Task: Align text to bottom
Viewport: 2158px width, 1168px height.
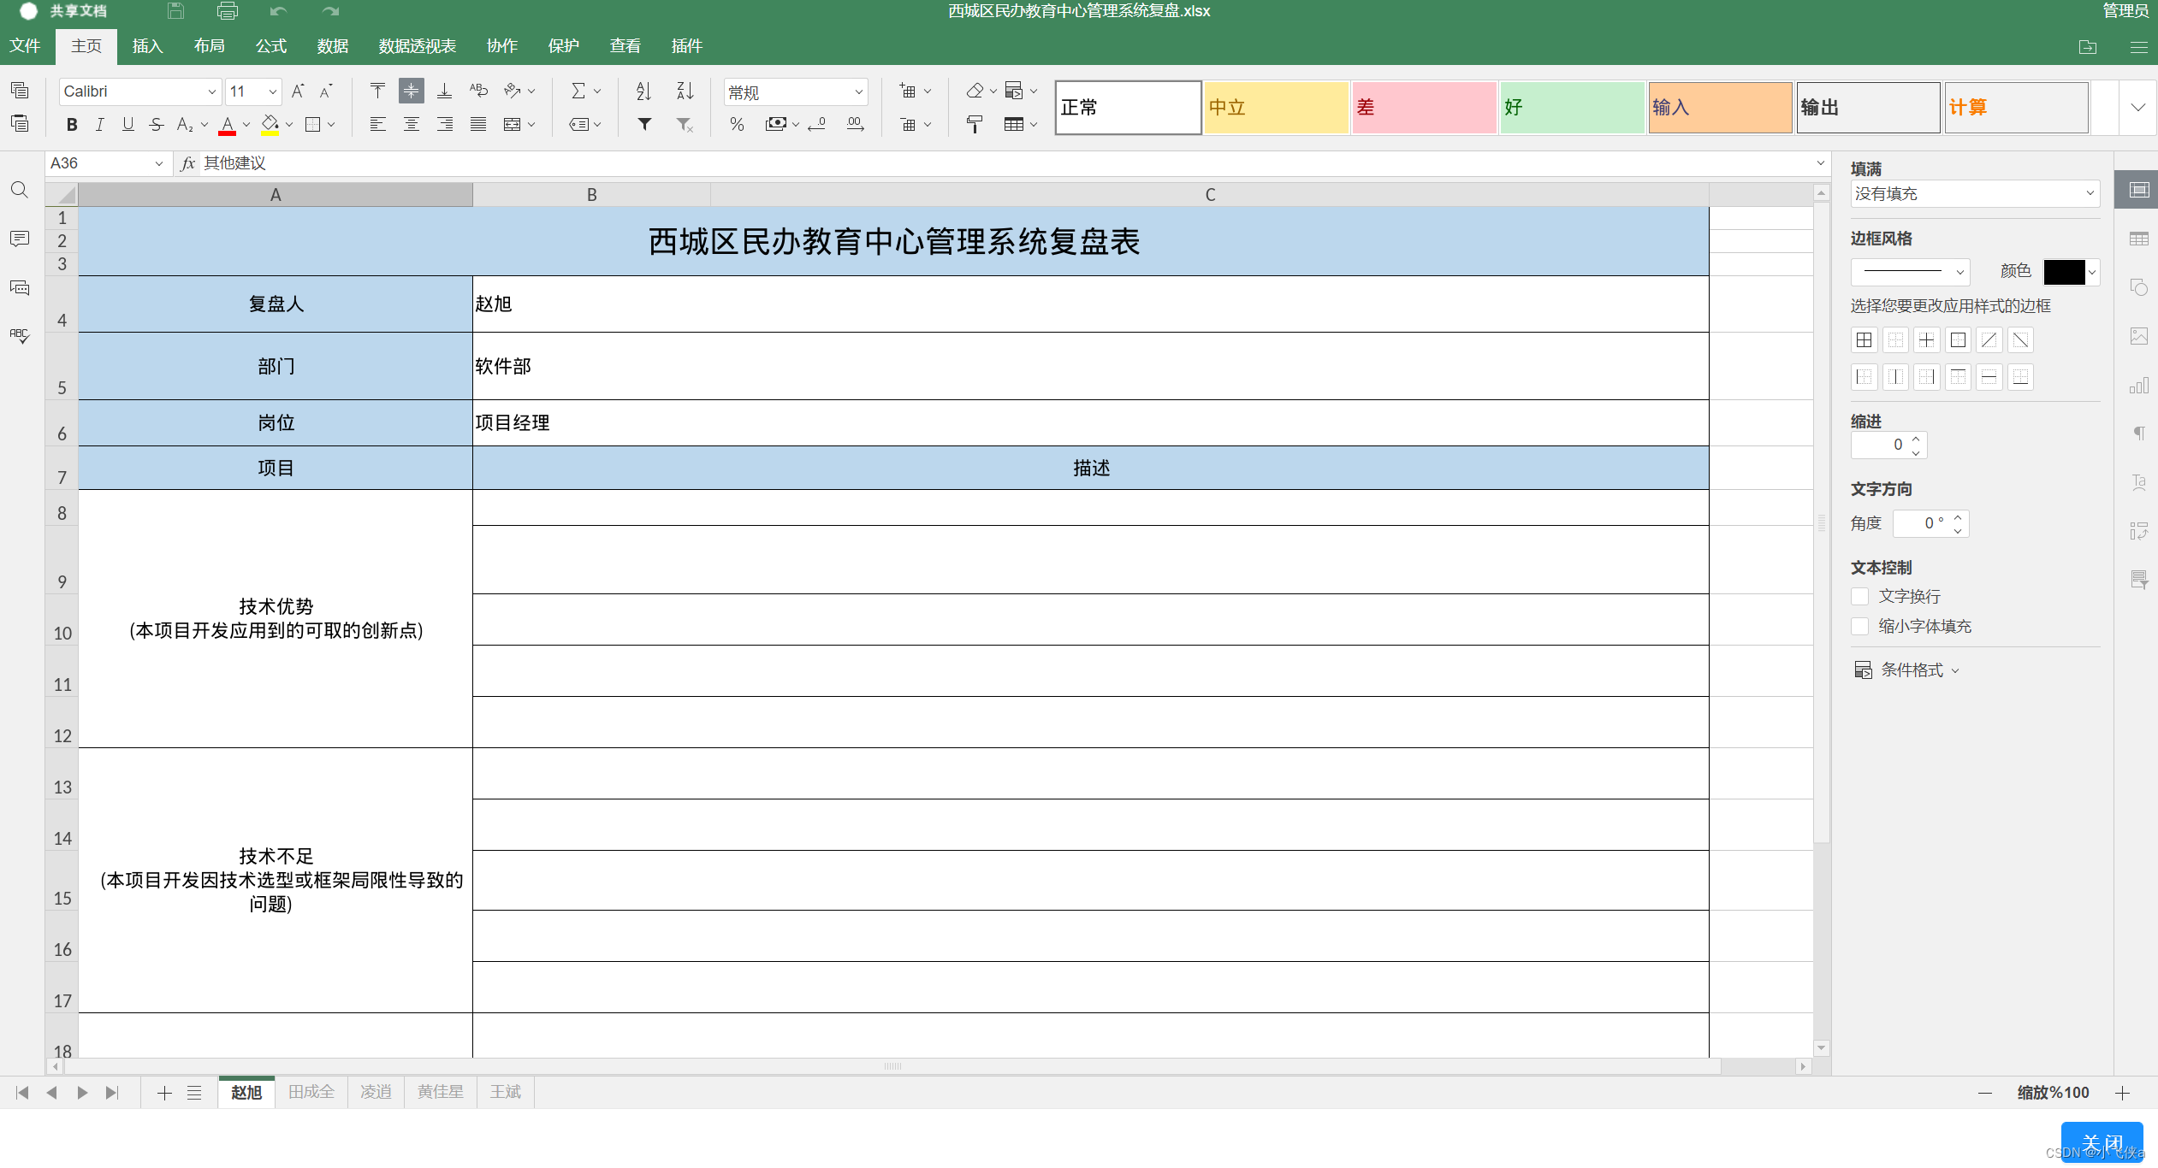Action: pos(445,91)
